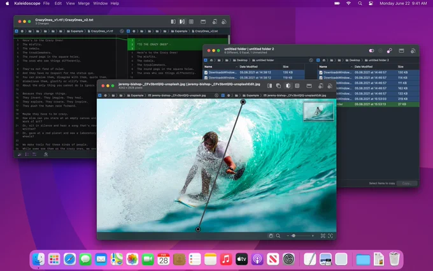Click the copy-to-left icon in the CrazyOnes window toolbar
Viewport: 433px width, 271px height.
pos(215,22)
